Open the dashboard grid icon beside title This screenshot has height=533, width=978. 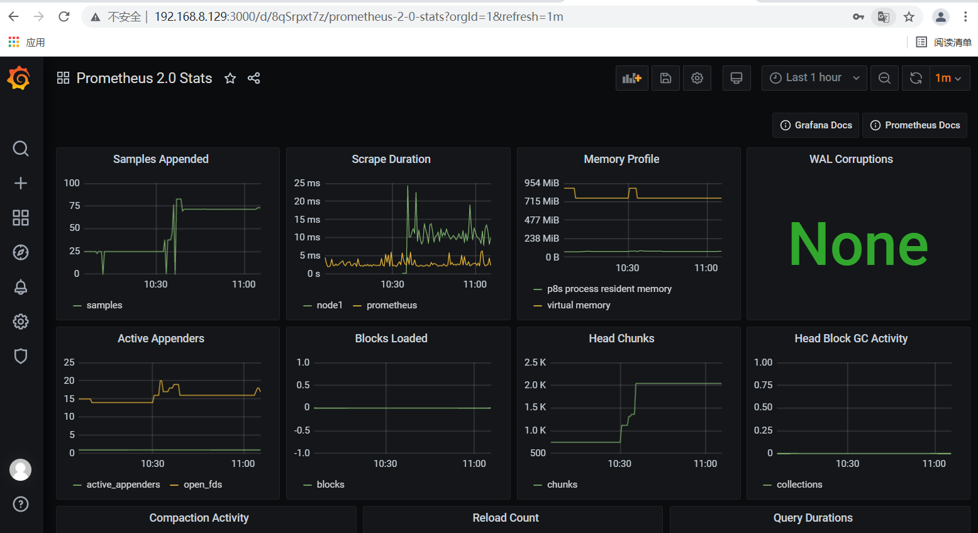point(63,78)
